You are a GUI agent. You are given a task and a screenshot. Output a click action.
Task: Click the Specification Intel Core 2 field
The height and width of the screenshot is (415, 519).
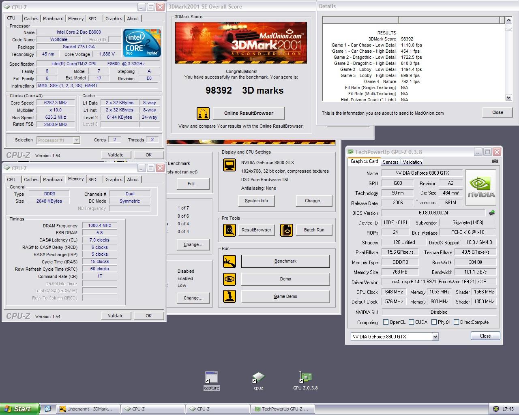pos(98,64)
